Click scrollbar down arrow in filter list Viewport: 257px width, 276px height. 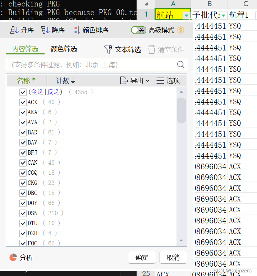point(182,240)
